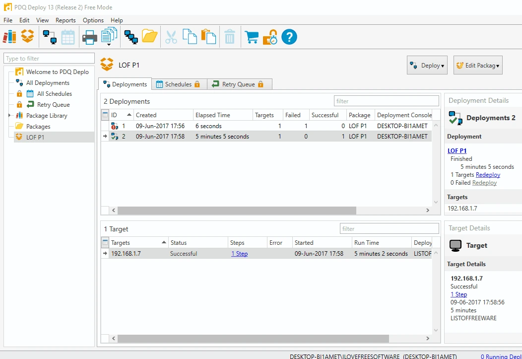Image resolution: width=522 pixels, height=359 pixels.
Task: Click the deployments horizontal scrollbar thumb
Action: pos(237,210)
